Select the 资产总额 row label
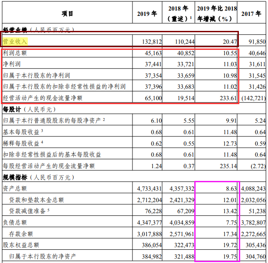268x263 pixels. pos(15,188)
